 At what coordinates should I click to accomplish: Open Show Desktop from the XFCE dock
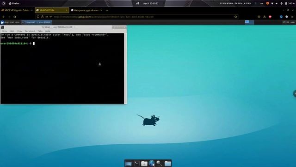click(128, 163)
